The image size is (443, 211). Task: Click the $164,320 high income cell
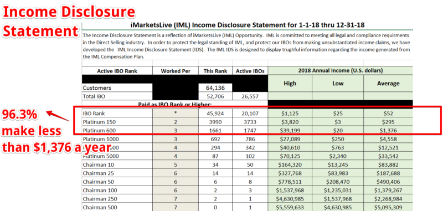pos(290,164)
